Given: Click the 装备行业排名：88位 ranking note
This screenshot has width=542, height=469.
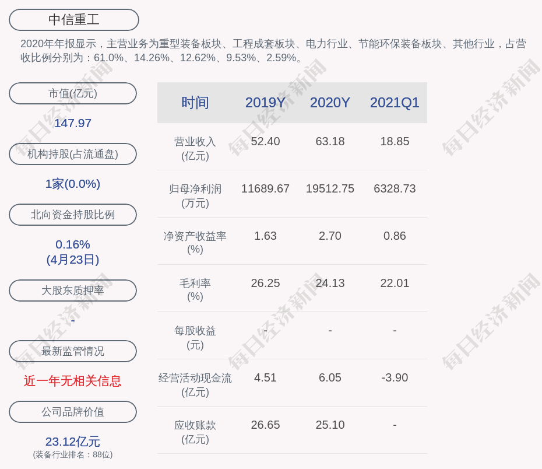Looking at the screenshot, I should pos(73,454).
